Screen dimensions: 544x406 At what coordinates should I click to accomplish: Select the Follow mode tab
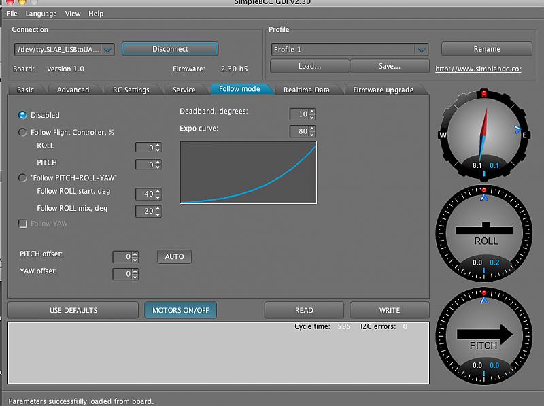[x=239, y=89]
